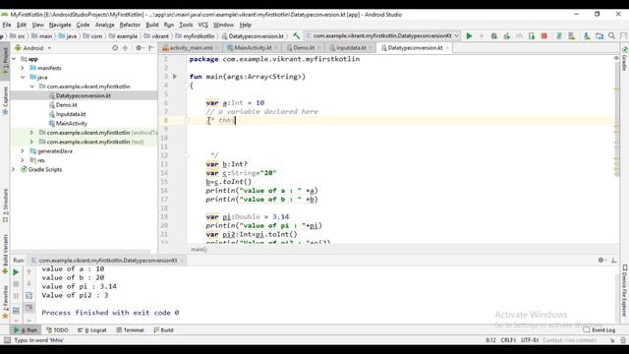Viewport: 629px width, 354px height.
Task: Open the VCS menu
Action: tap(203, 25)
